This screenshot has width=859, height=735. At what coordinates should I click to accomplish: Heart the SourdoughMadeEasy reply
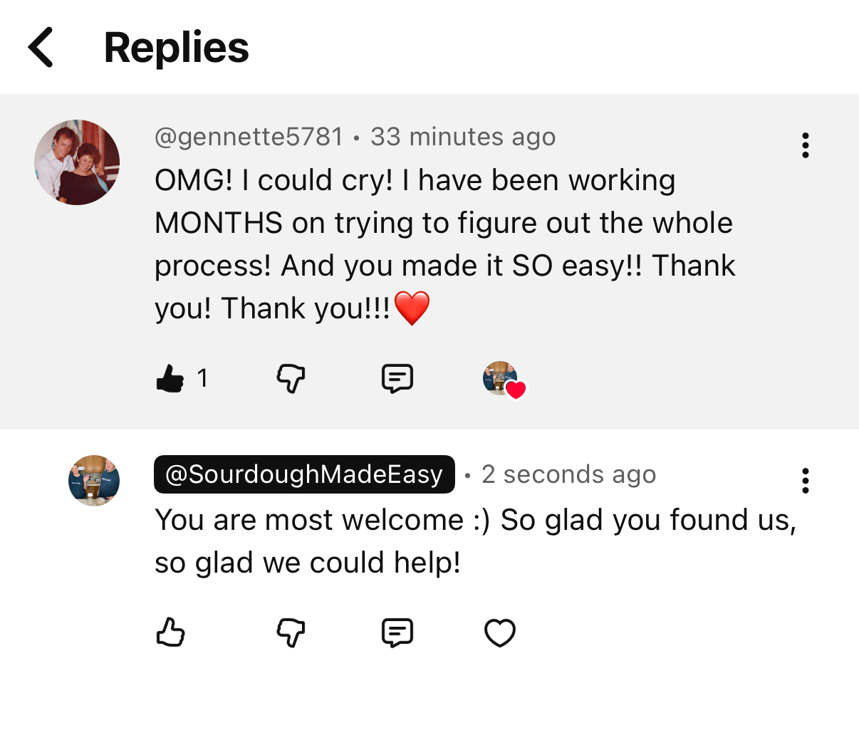click(499, 632)
